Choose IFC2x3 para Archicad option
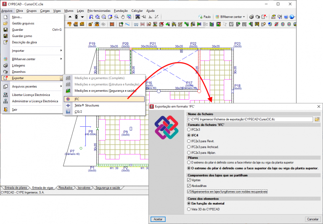Image resolution: width=323 pixels, height=224 pixels. pos(189,147)
